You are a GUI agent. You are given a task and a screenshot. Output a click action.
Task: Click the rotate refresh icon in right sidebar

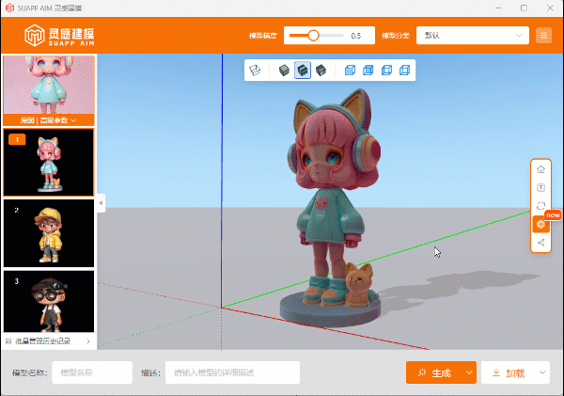(x=540, y=206)
